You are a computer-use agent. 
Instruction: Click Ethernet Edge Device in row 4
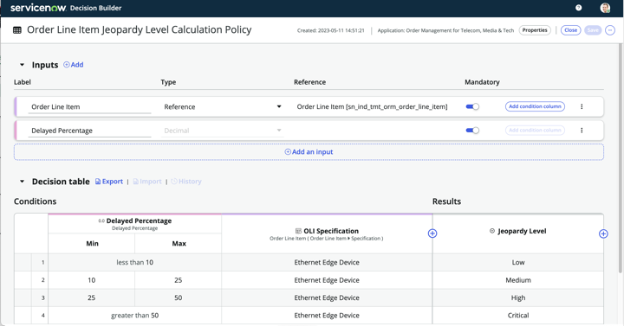(327, 316)
